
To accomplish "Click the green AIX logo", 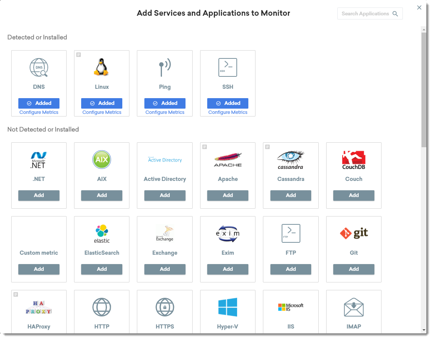I will click(102, 160).
